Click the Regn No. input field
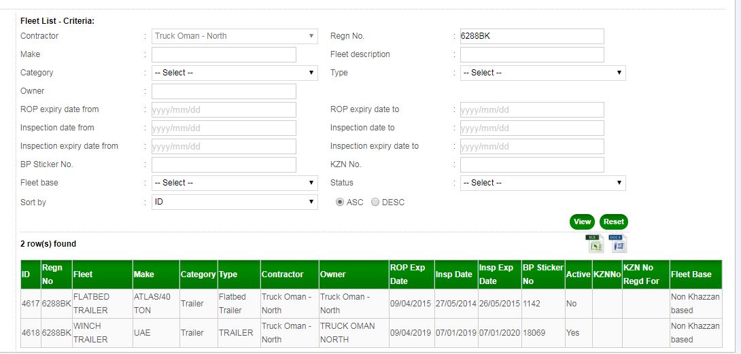Image resolution: width=741 pixels, height=354 pixels. [532, 36]
